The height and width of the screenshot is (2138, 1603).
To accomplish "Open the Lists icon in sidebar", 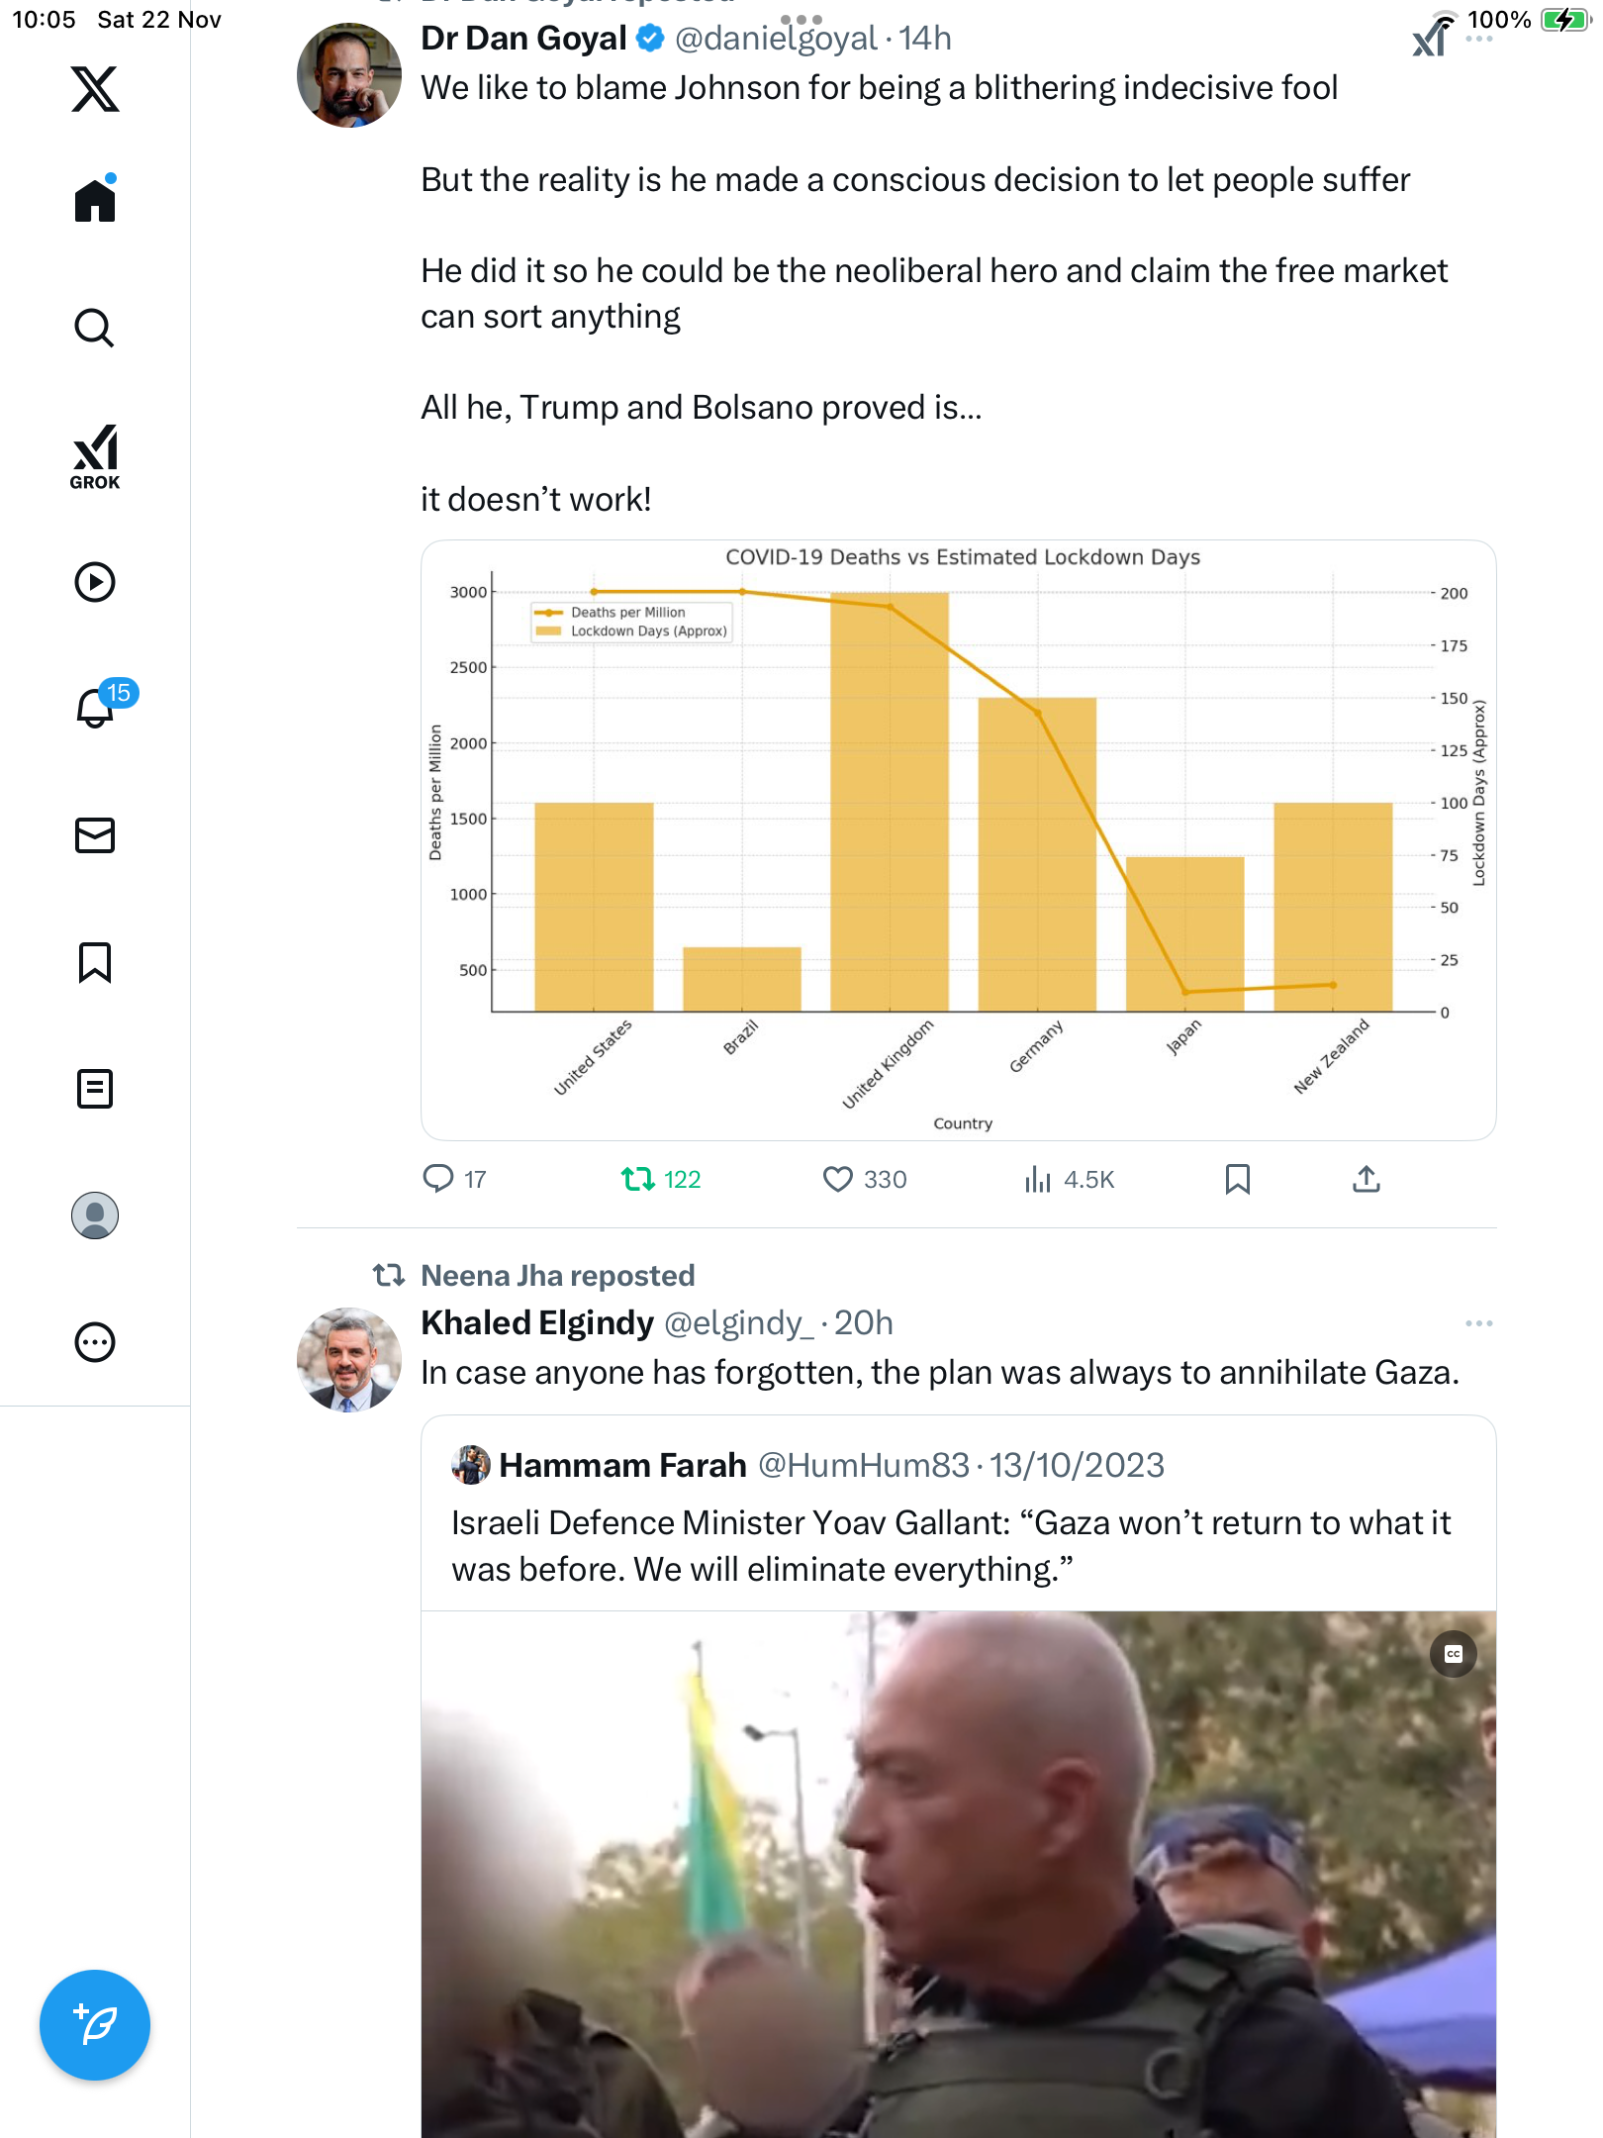I will [95, 1089].
